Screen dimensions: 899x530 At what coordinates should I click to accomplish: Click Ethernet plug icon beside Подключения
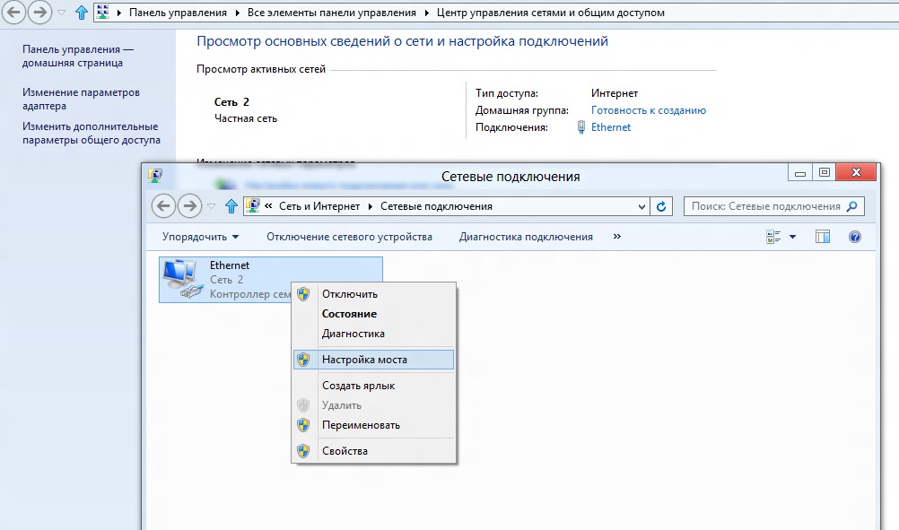(x=580, y=127)
